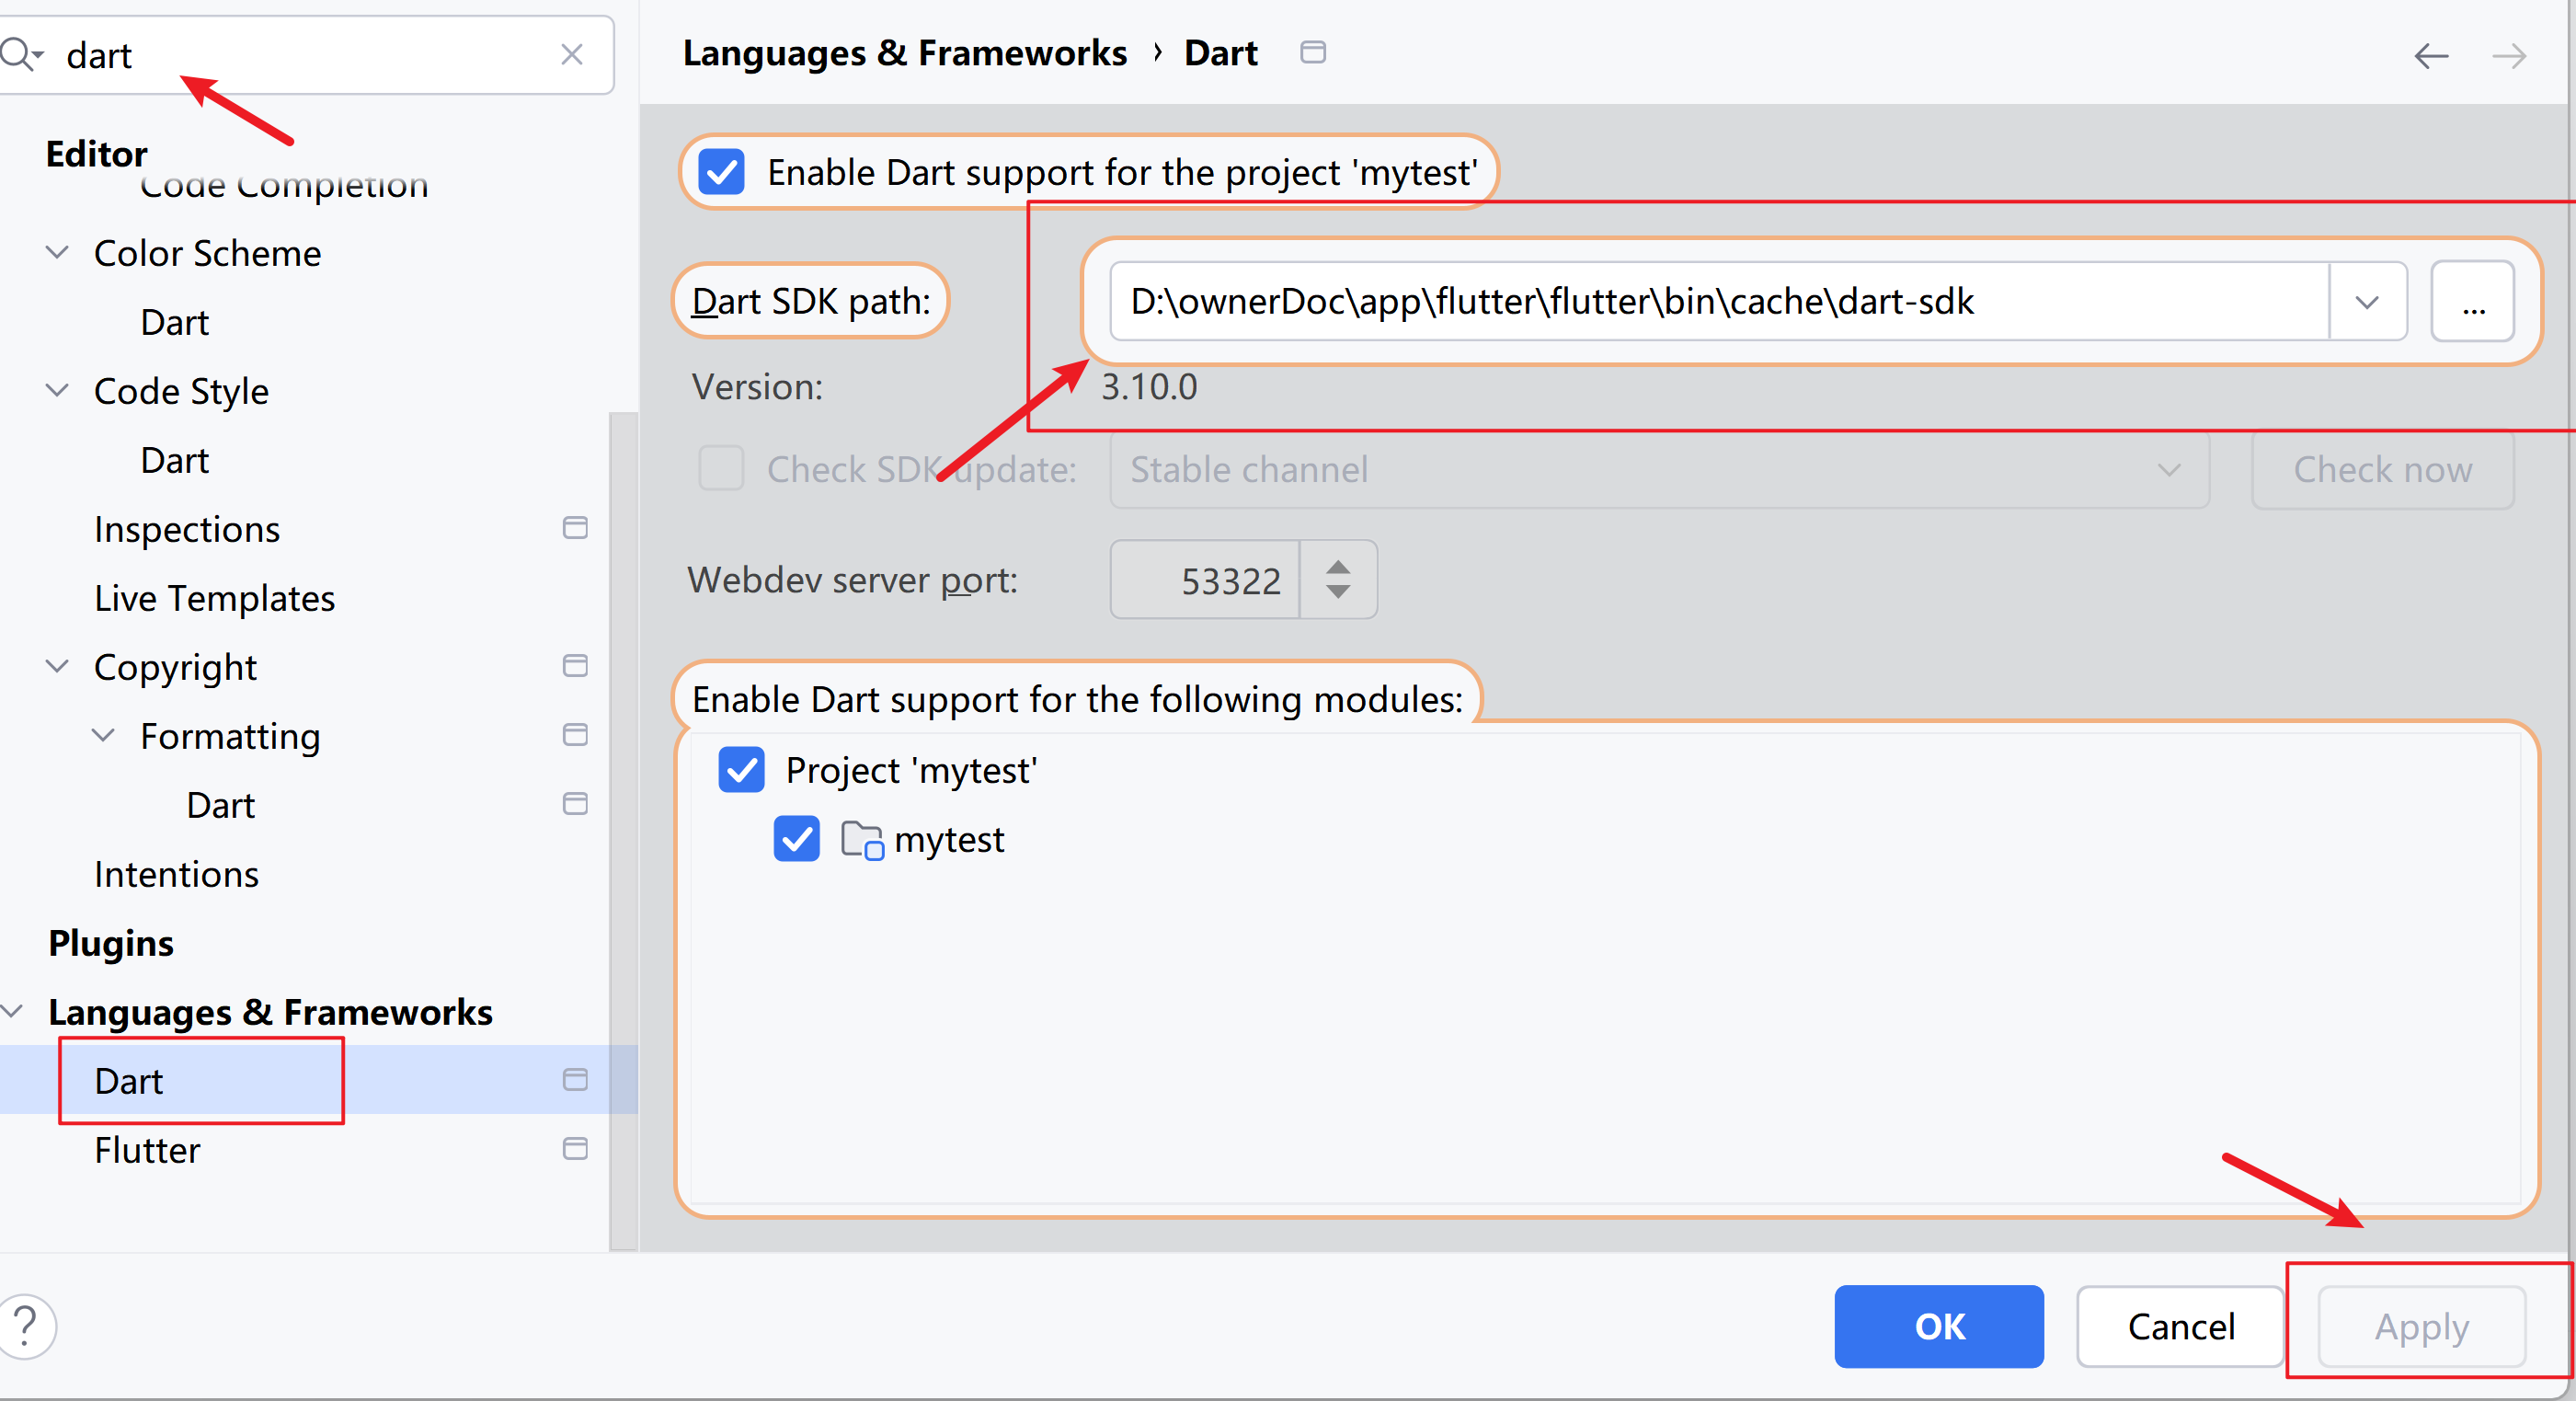The width and height of the screenshot is (2576, 1401).
Task: Click the back navigation arrow
Action: click(2431, 56)
